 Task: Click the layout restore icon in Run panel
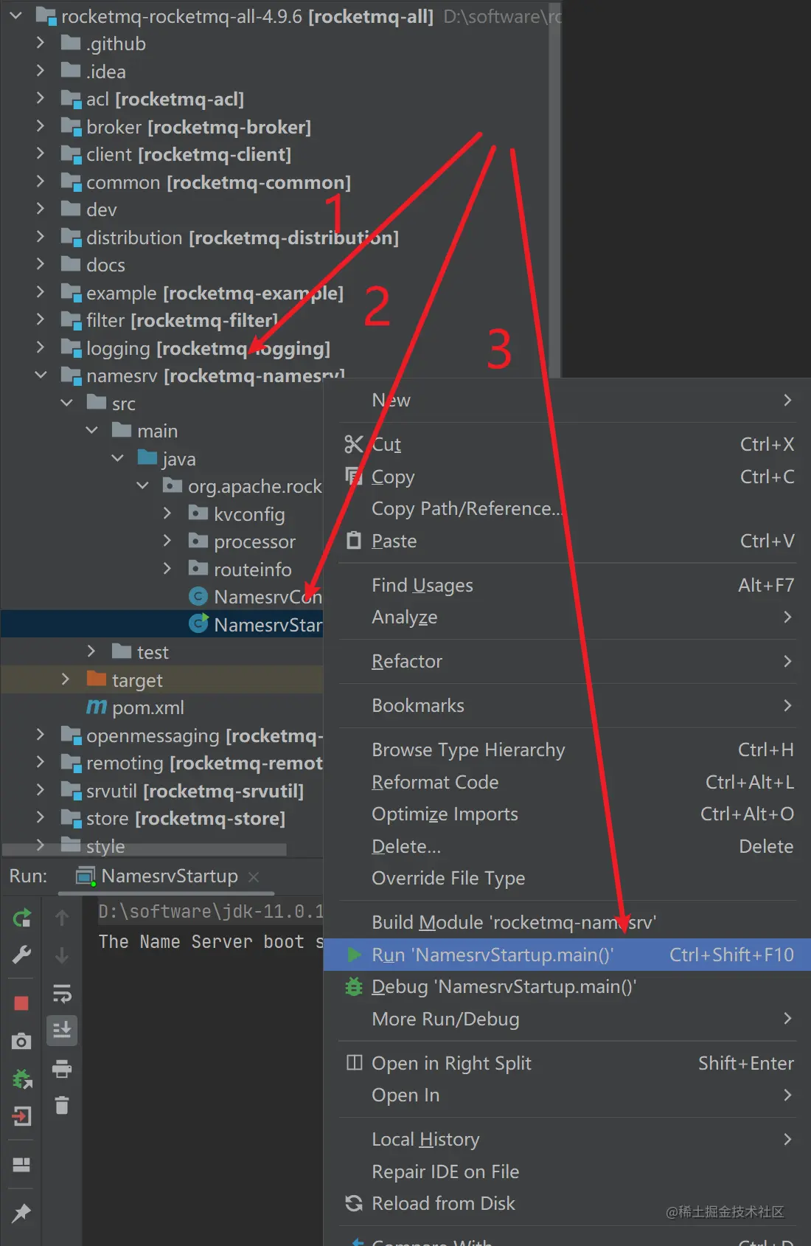click(x=21, y=1165)
